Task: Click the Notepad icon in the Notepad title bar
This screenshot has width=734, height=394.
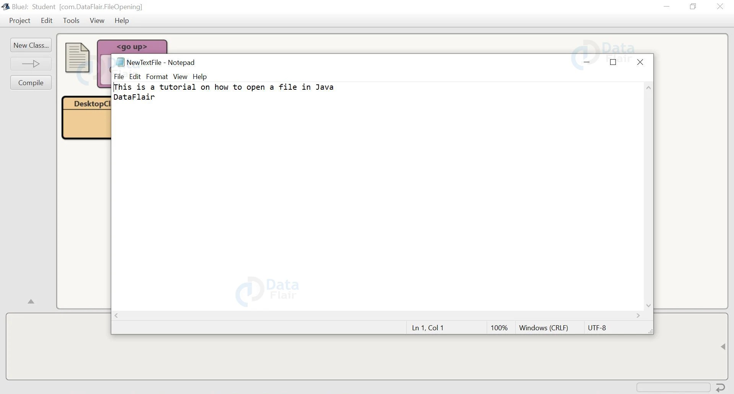Action: click(x=120, y=62)
